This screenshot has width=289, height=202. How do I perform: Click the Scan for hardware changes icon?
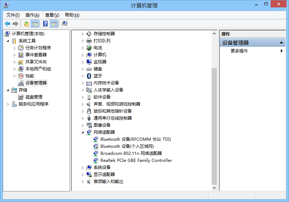(x=65, y=24)
